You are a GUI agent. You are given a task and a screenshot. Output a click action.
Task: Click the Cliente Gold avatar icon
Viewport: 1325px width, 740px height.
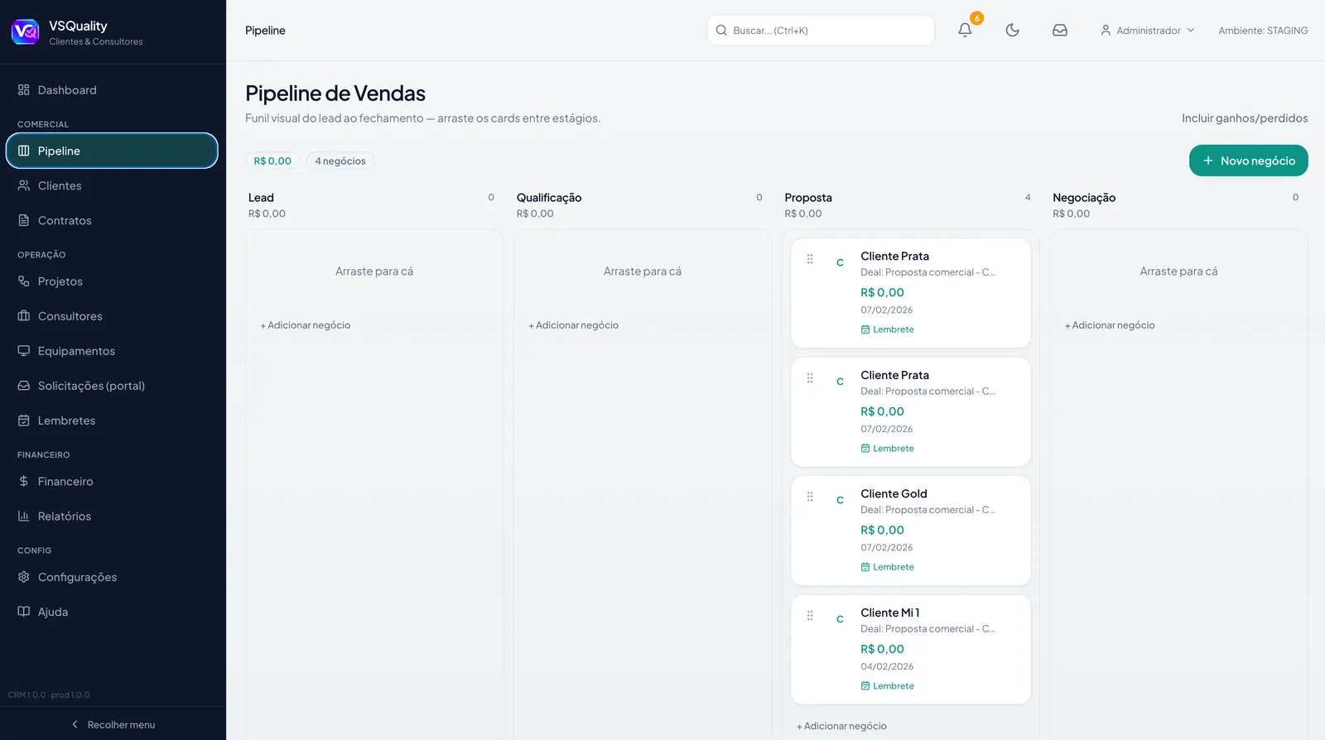tap(840, 500)
